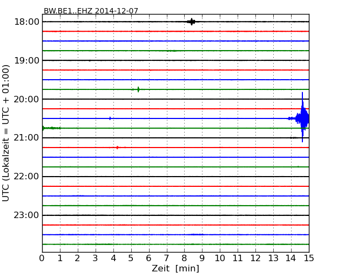Click the x-axis tick label 0
351x280 pixels.
pos(42,258)
